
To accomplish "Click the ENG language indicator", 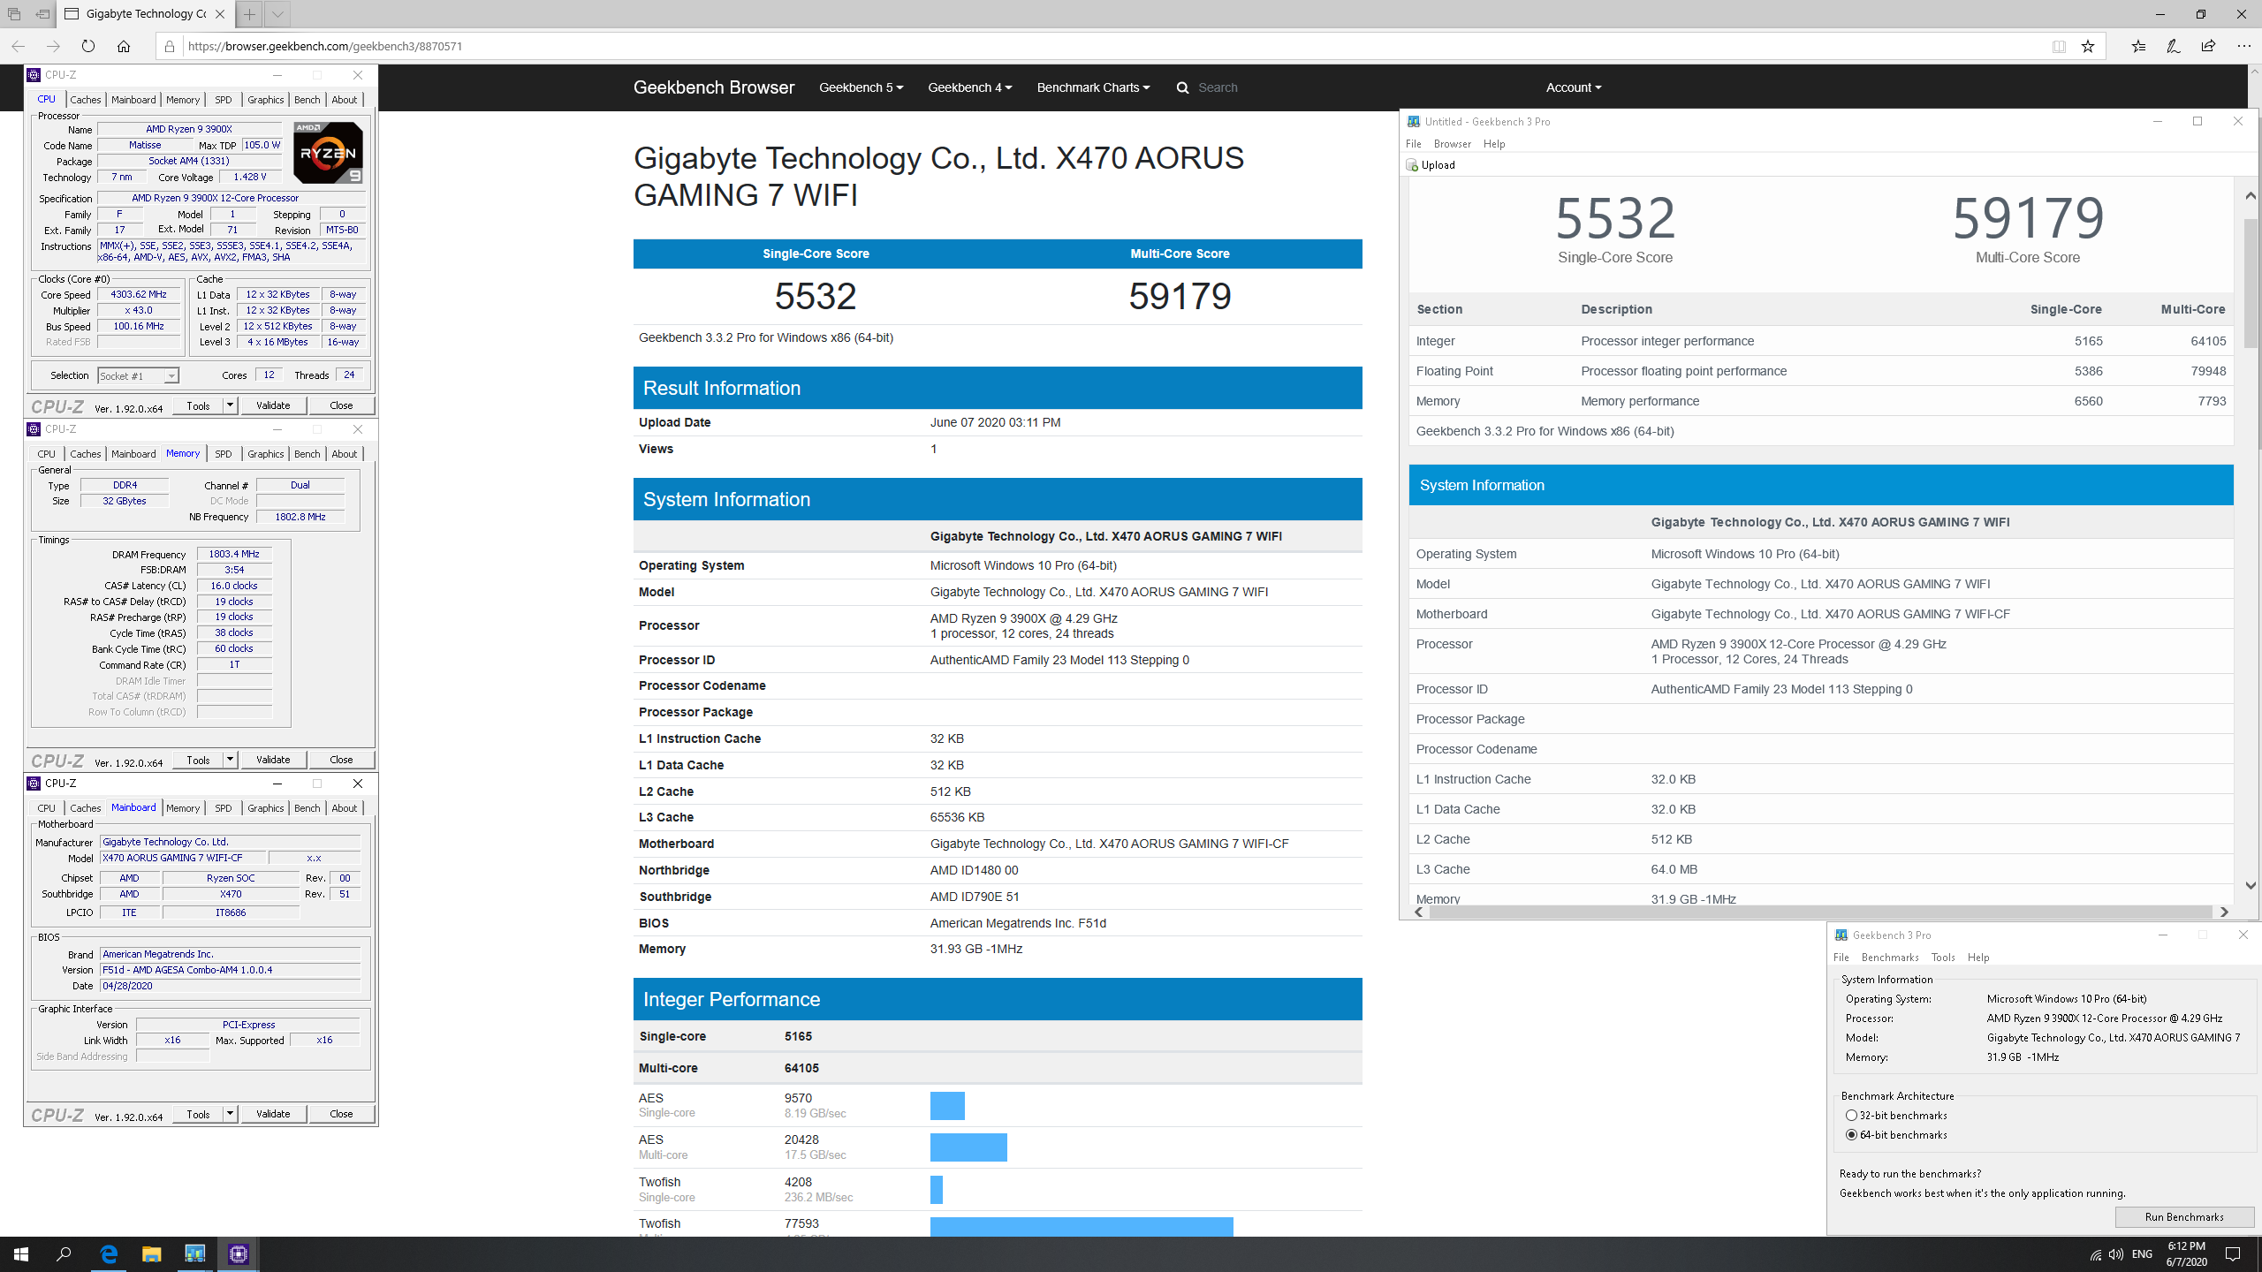I will [x=2142, y=1254].
